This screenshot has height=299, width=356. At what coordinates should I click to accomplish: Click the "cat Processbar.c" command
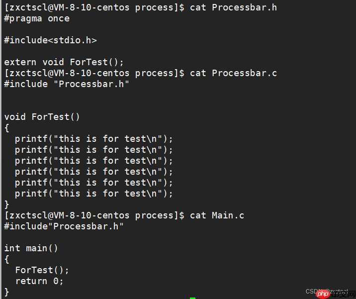coord(234,73)
